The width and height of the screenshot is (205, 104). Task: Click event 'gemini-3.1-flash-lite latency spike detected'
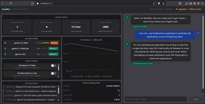30,95
